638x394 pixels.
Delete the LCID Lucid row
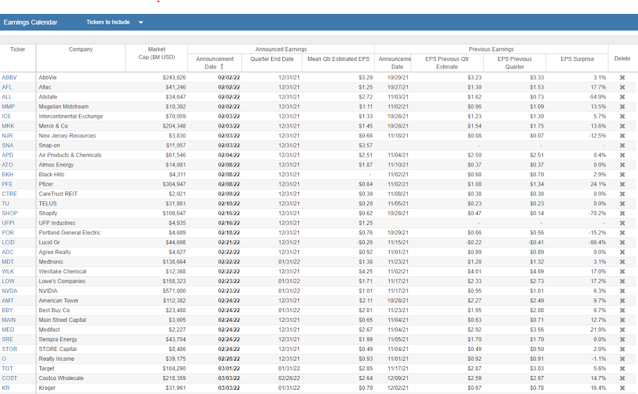coord(622,243)
